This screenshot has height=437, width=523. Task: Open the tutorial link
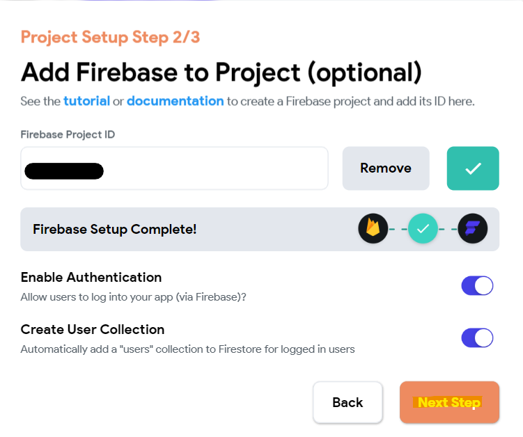(86, 101)
